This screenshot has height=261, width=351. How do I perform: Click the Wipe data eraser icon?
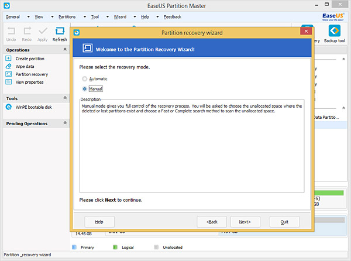coord(8,66)
